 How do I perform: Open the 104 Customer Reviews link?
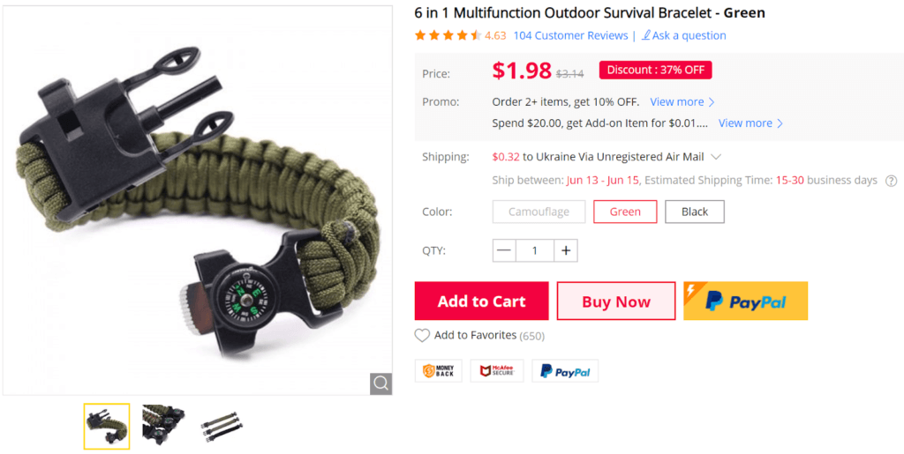coord(571,35)
